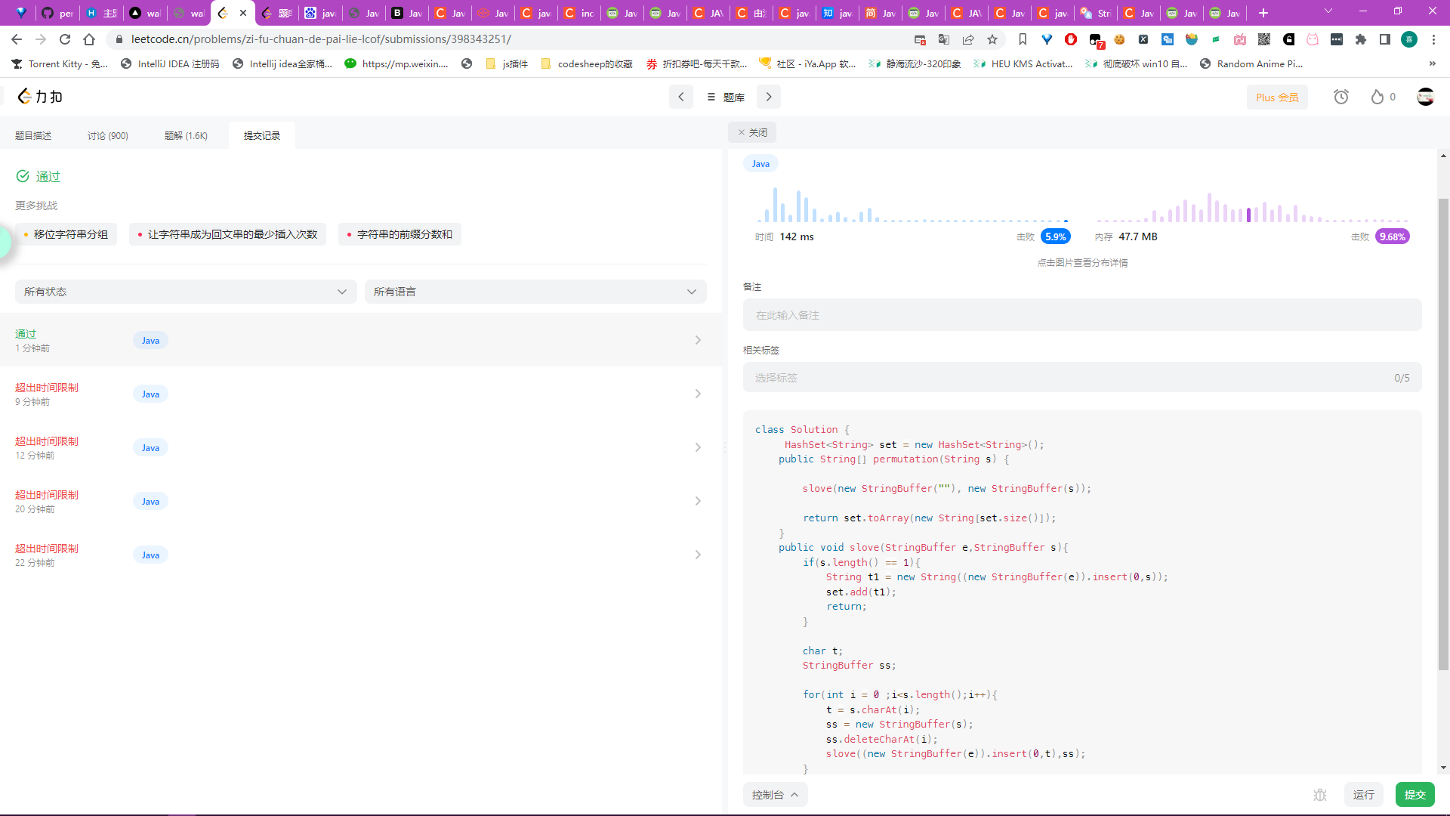Viewport: 1450px width, 816px height.
Task: Go to the next problem arrow
Action: (769, 97)
